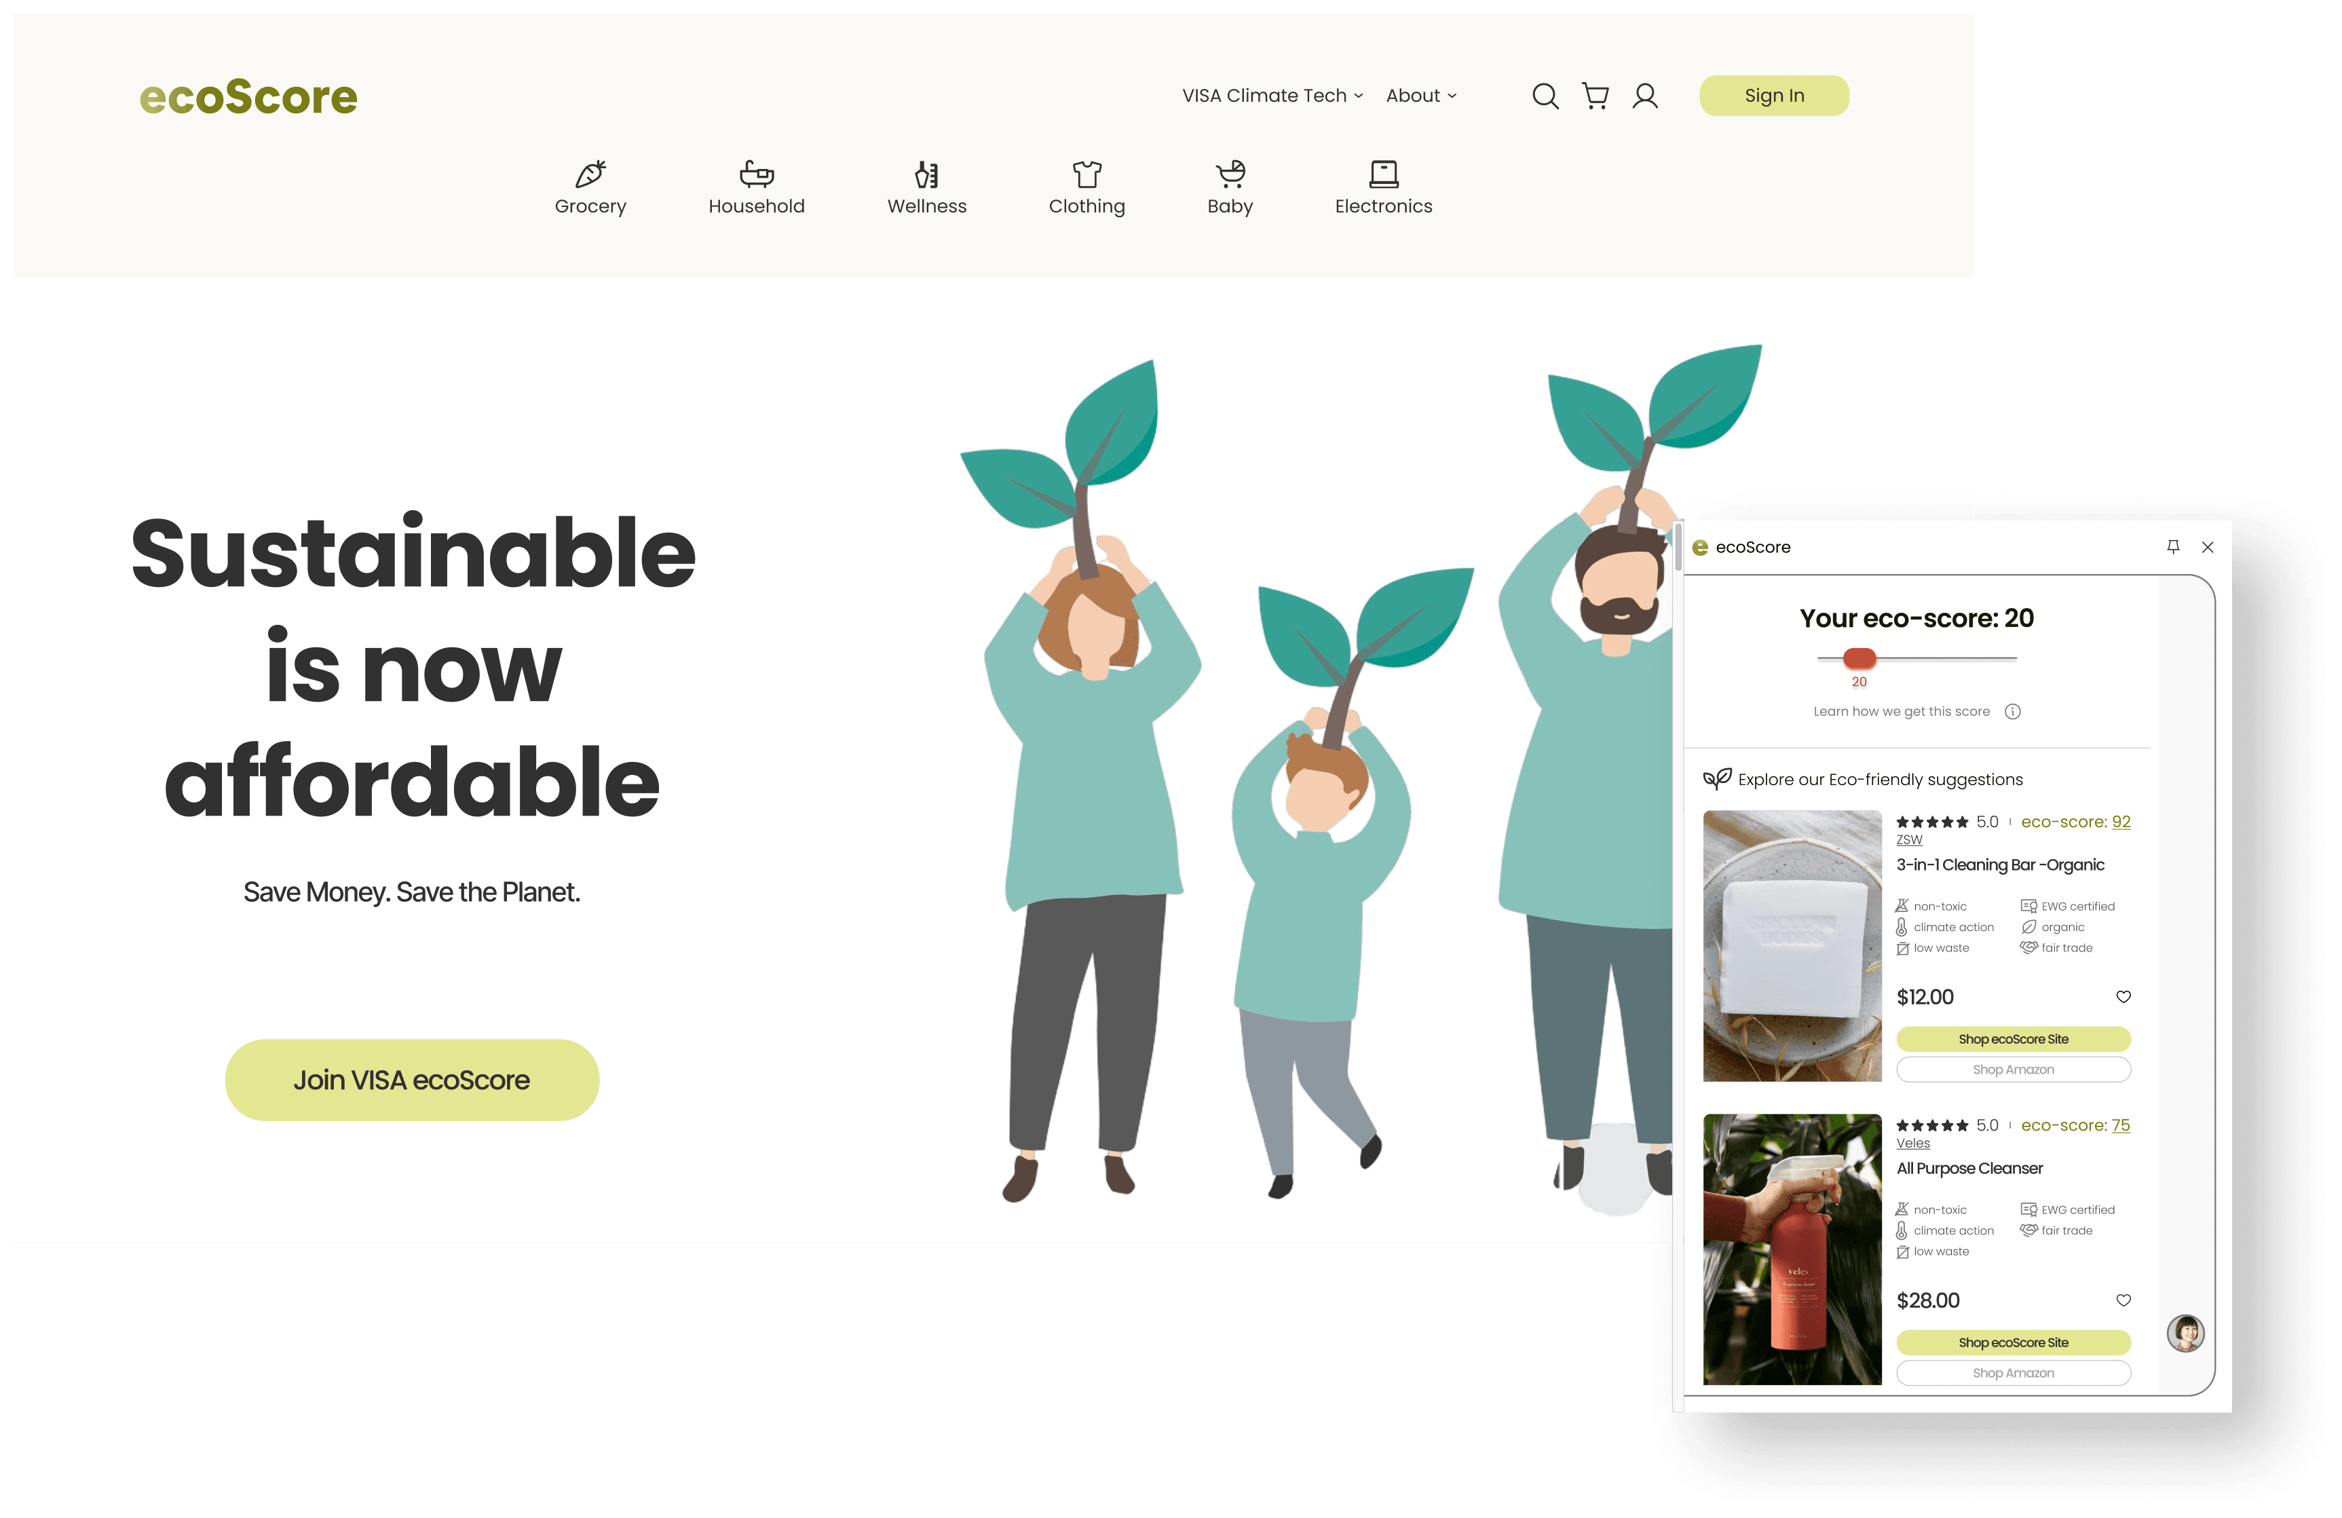The height and width of the screenshot is (1518, 2342).
Task: Select the Grocery carrot icon
Action: pos(590,174)
